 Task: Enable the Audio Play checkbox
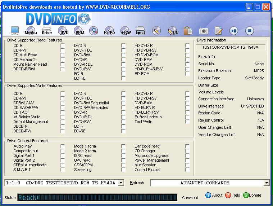pyautogui.click(x=63, y=146)
